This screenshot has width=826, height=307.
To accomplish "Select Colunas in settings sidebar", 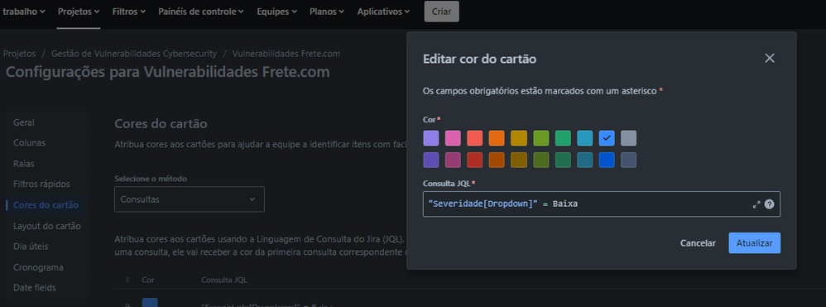I will (x=30, y=142).
